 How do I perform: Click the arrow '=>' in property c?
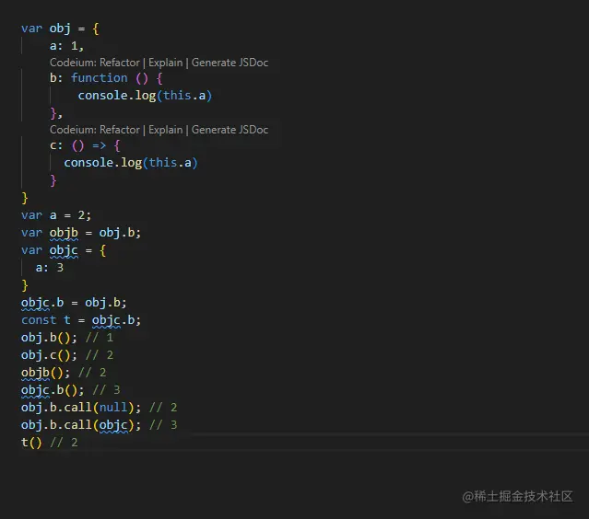[100, 145]
